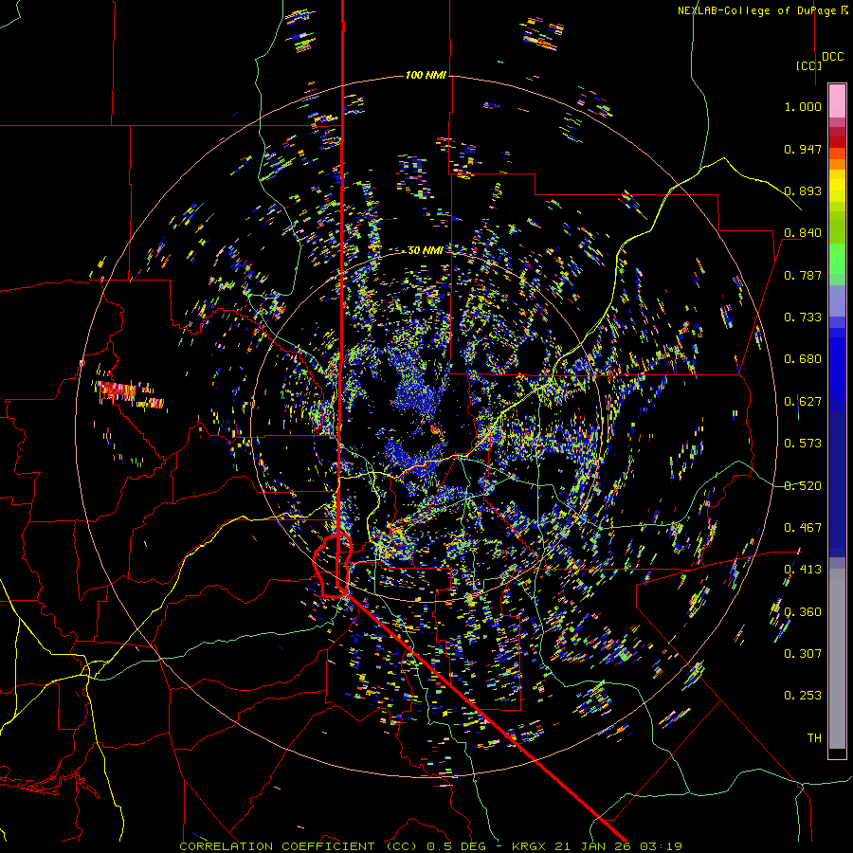853x853 pixels.
Task: Click the NEXLAB-College of DuPage credit text
Action: [x=757, y=10]
